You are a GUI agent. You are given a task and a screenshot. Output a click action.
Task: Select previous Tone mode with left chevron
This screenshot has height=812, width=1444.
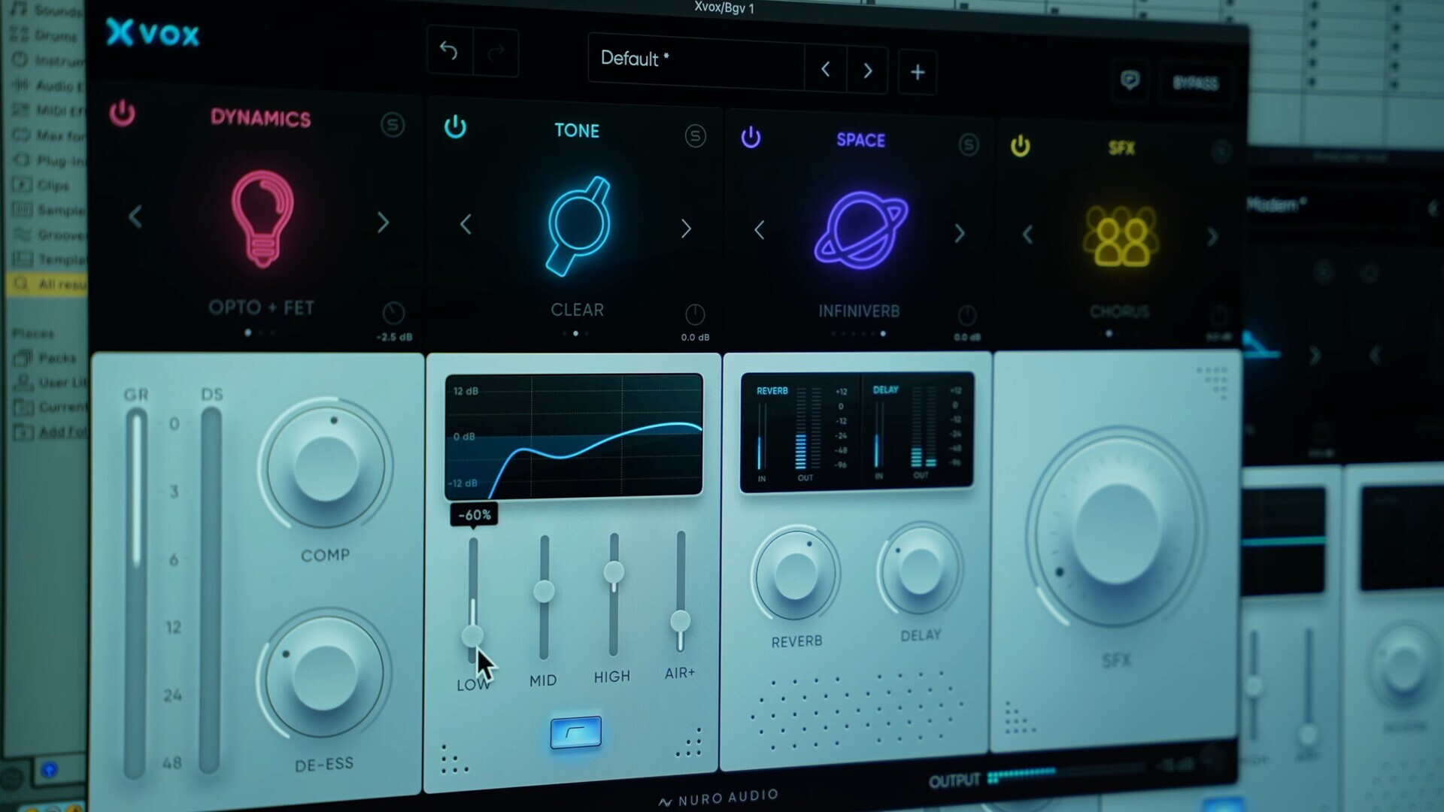pos(466,224)
